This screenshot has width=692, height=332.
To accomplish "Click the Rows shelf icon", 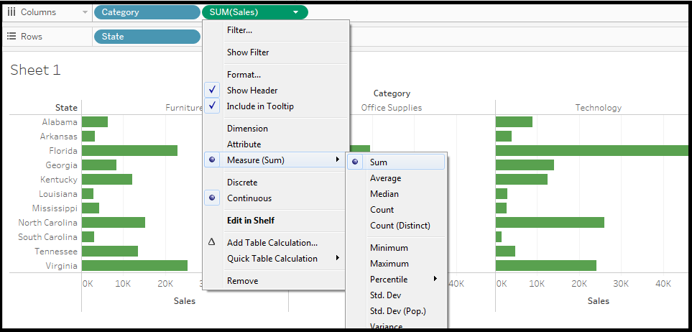I will pyautogui.click(x=11, y=37).
